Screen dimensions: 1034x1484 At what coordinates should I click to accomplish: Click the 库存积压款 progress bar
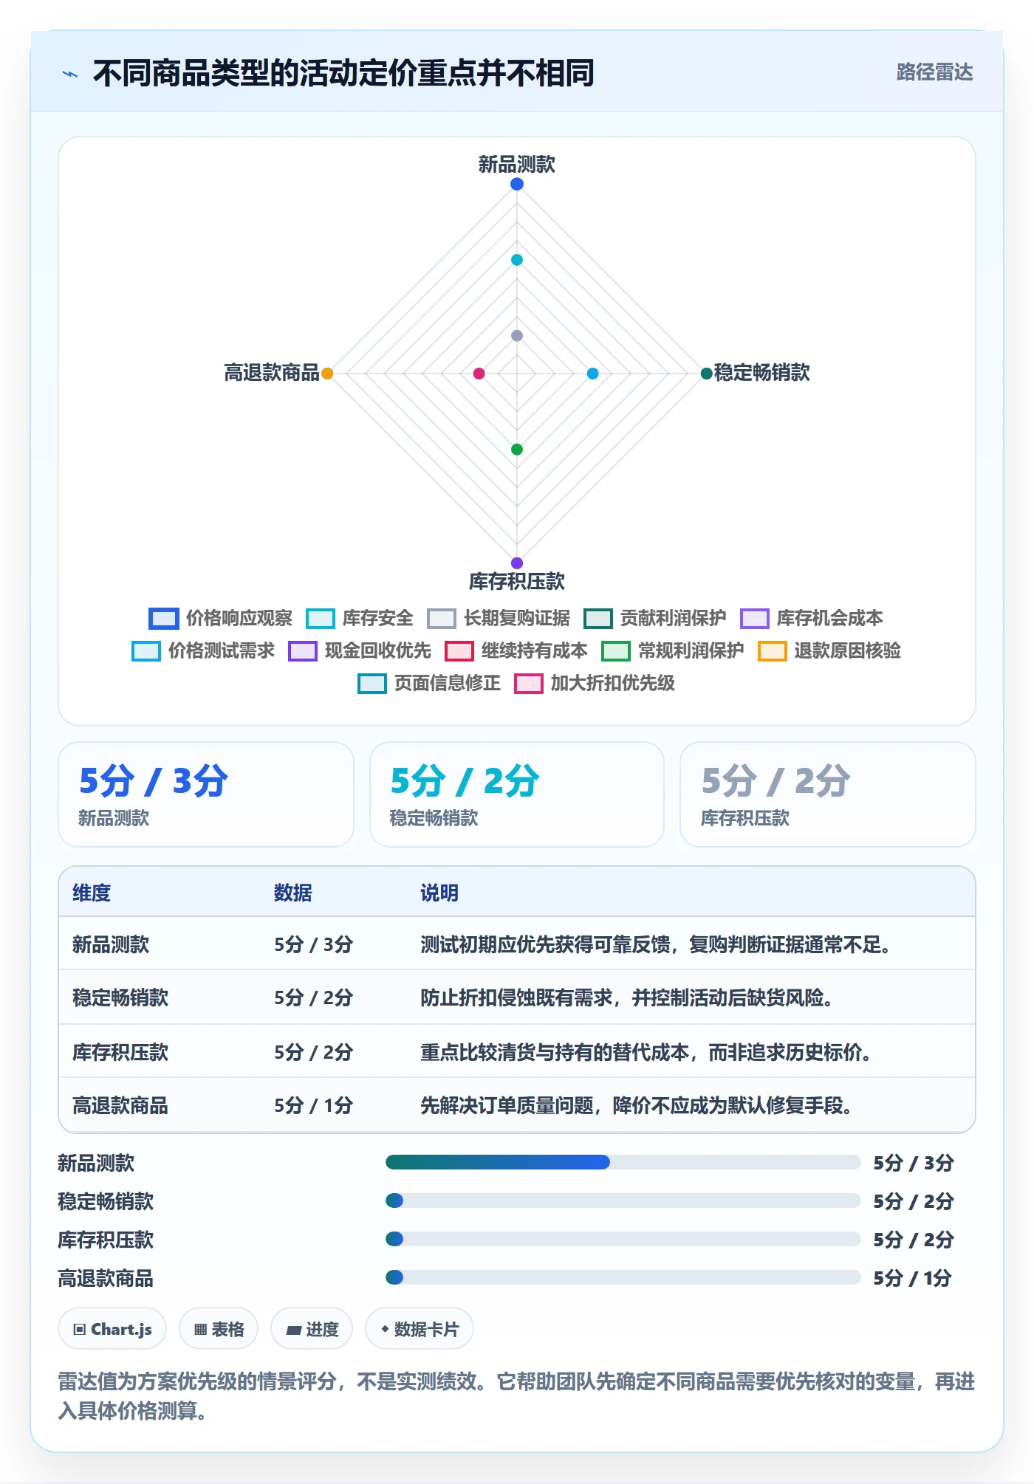tap(623, 1239)
